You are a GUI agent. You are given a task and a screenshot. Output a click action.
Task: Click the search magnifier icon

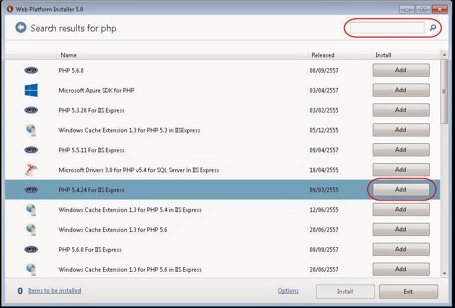click(433, 28)
